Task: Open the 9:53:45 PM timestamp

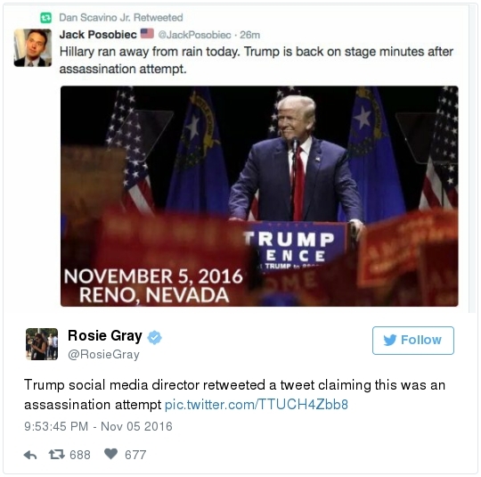Action: point(56,426)
